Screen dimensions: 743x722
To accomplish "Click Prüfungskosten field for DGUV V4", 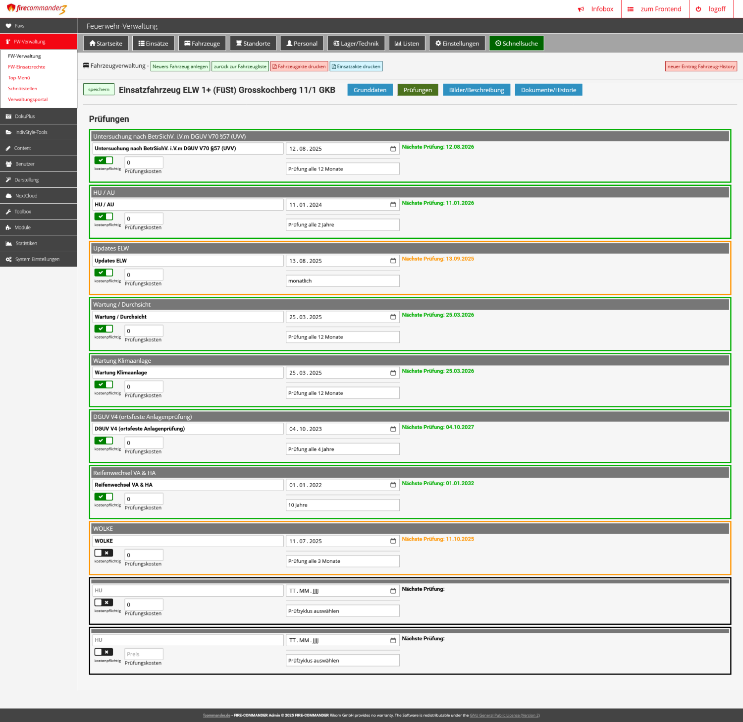I will (144, 443).
